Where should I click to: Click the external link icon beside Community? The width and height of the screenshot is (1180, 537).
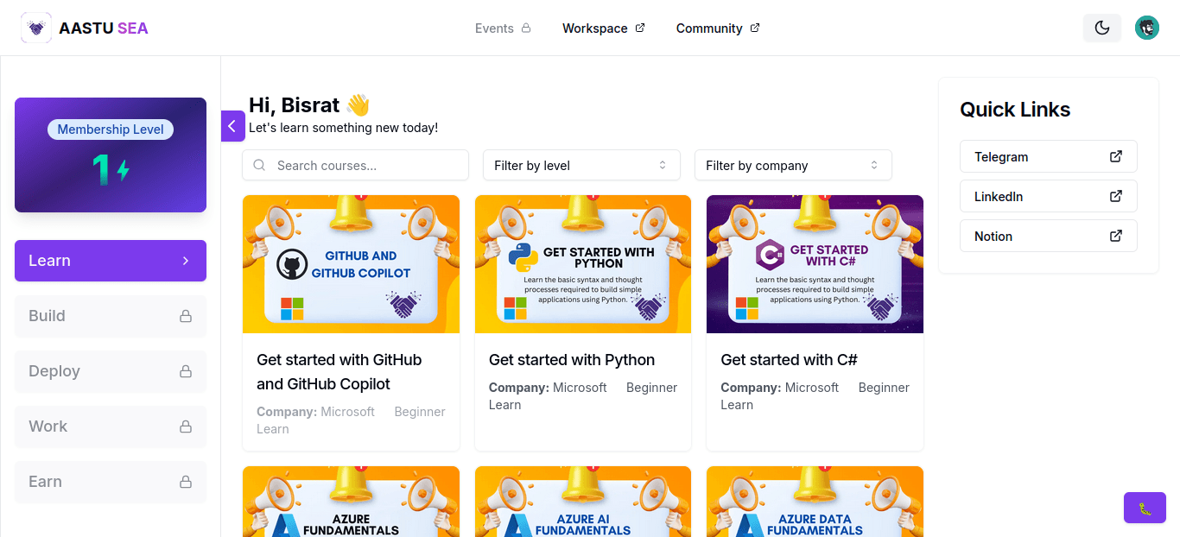pos(755,28)
